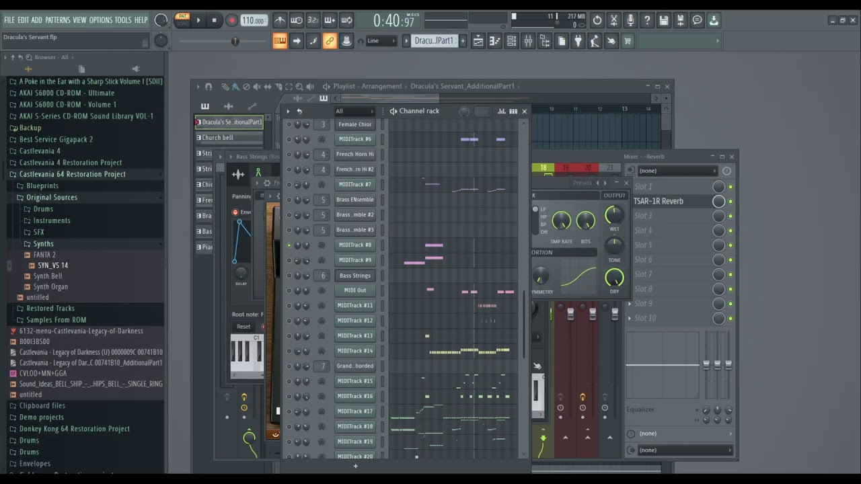Click the question mark help icon
861x484 pixels.
click(647, 20)
